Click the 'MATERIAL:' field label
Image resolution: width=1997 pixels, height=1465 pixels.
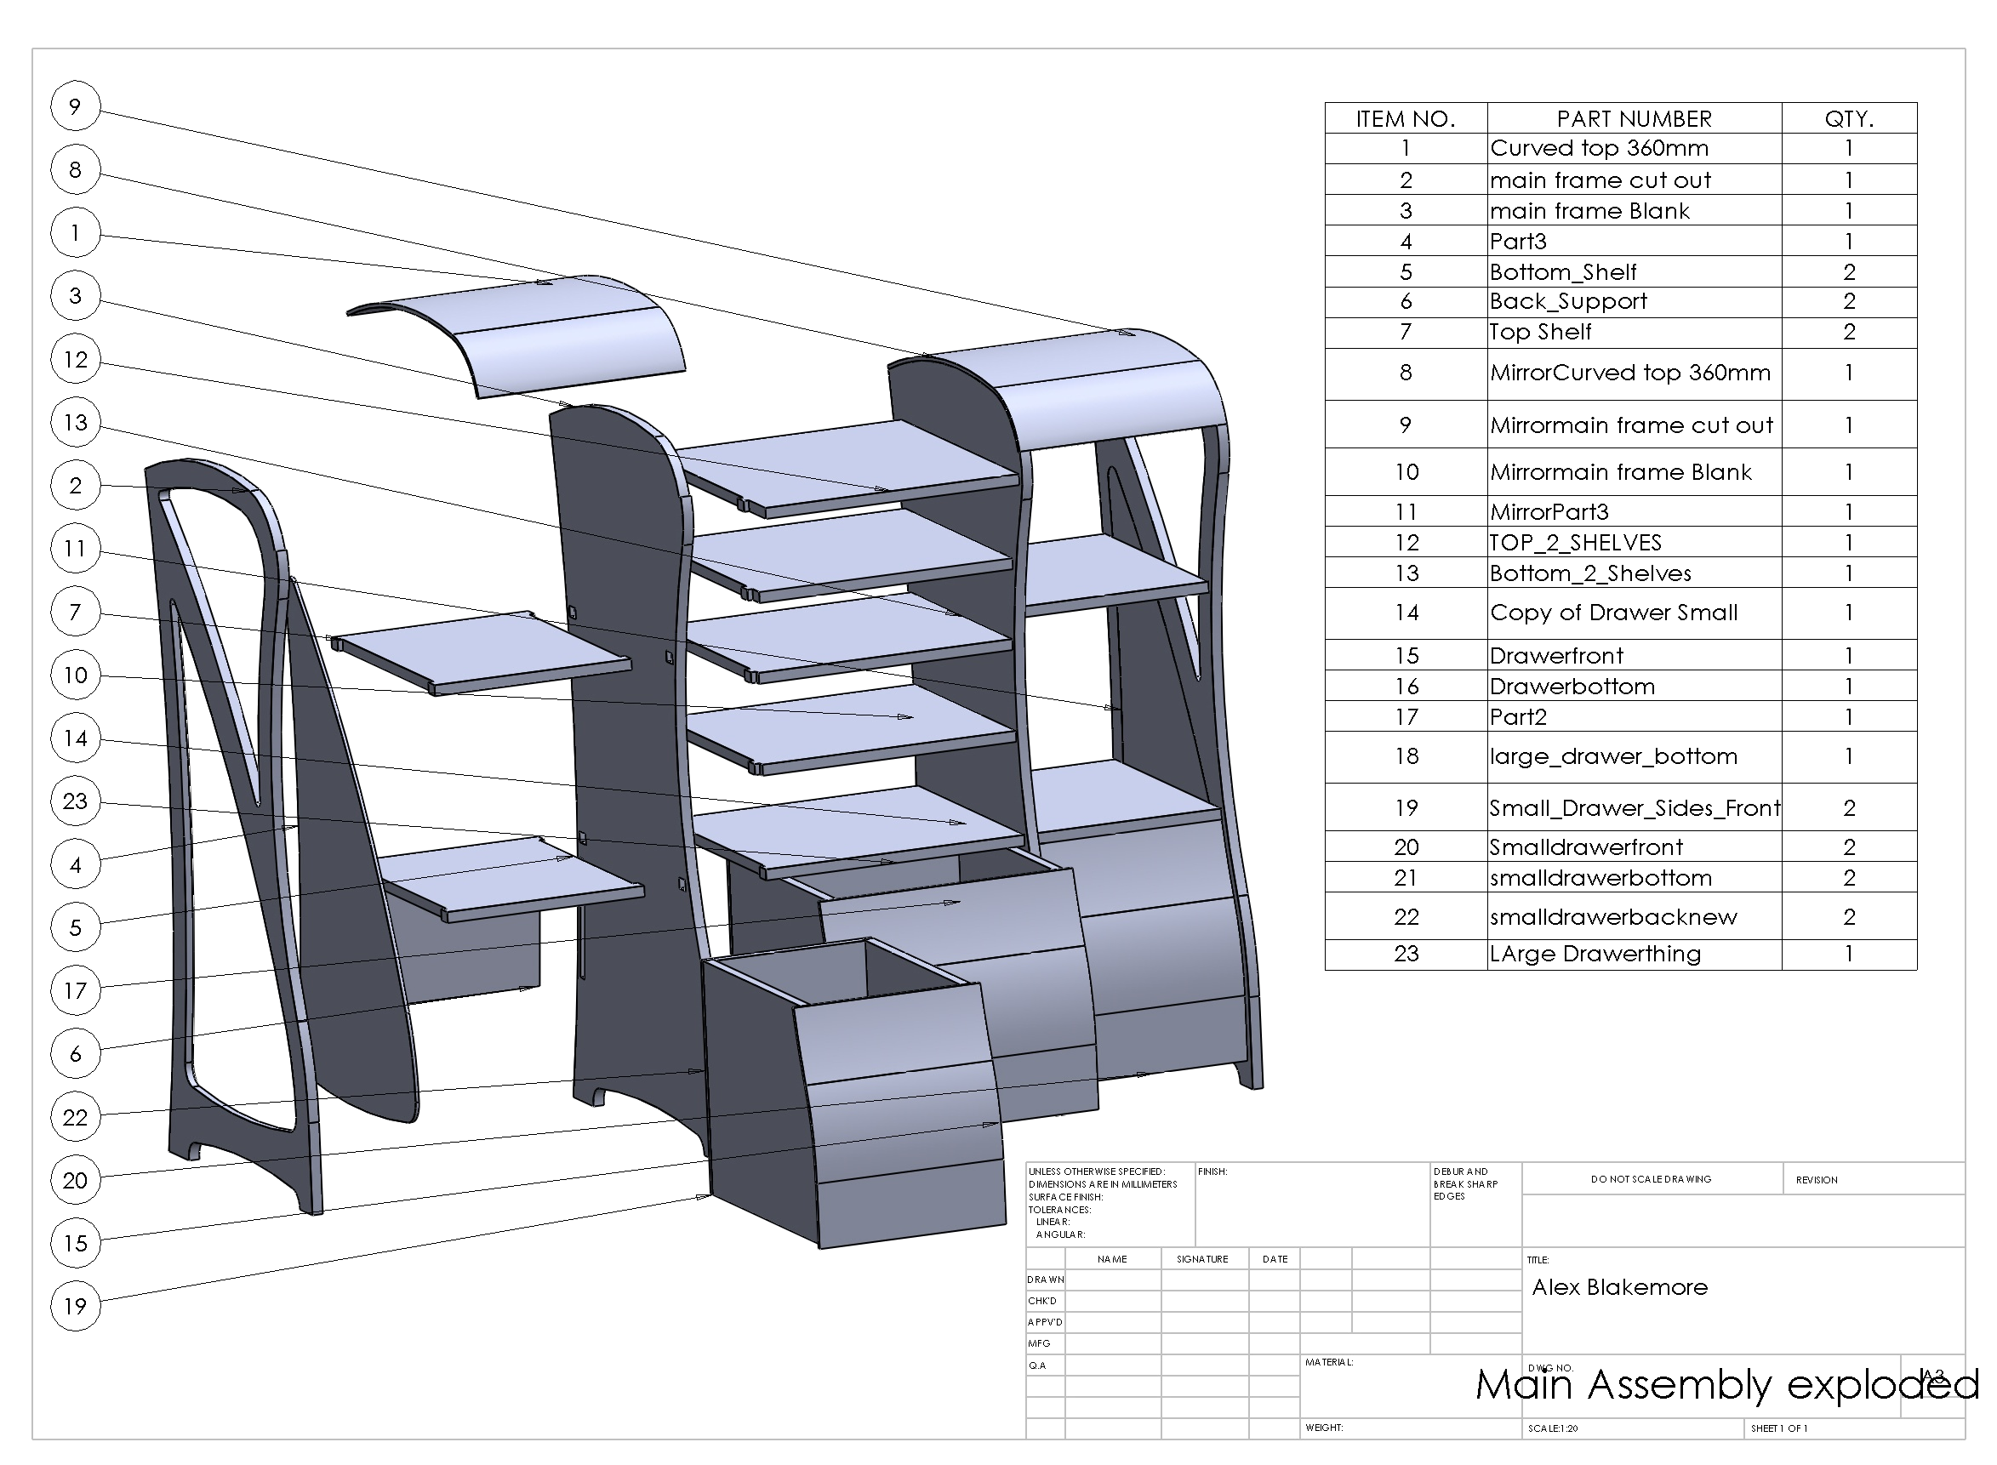(x=1329, y=1362)
